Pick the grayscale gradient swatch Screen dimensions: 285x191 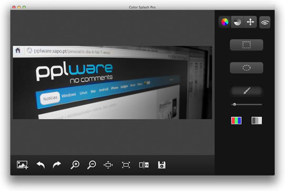[x=256, y=120]
